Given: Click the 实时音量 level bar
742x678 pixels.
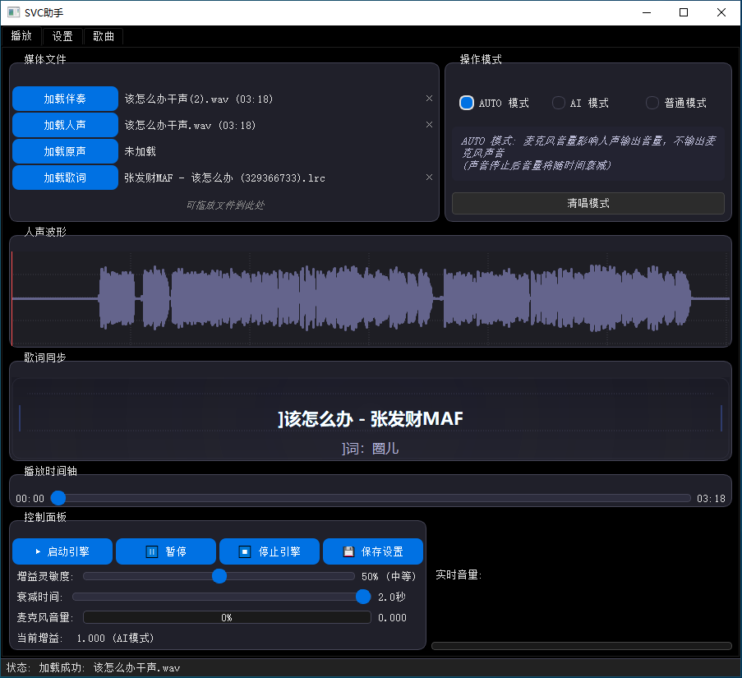Looking at the screenshot, I should point(582,646).
